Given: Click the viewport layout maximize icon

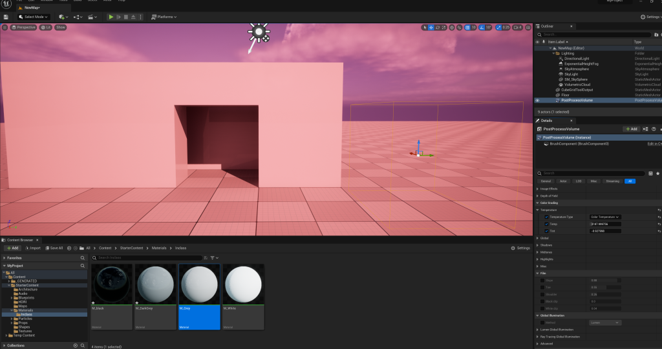Looking at the screenshot, I should (x=528, y=27).
